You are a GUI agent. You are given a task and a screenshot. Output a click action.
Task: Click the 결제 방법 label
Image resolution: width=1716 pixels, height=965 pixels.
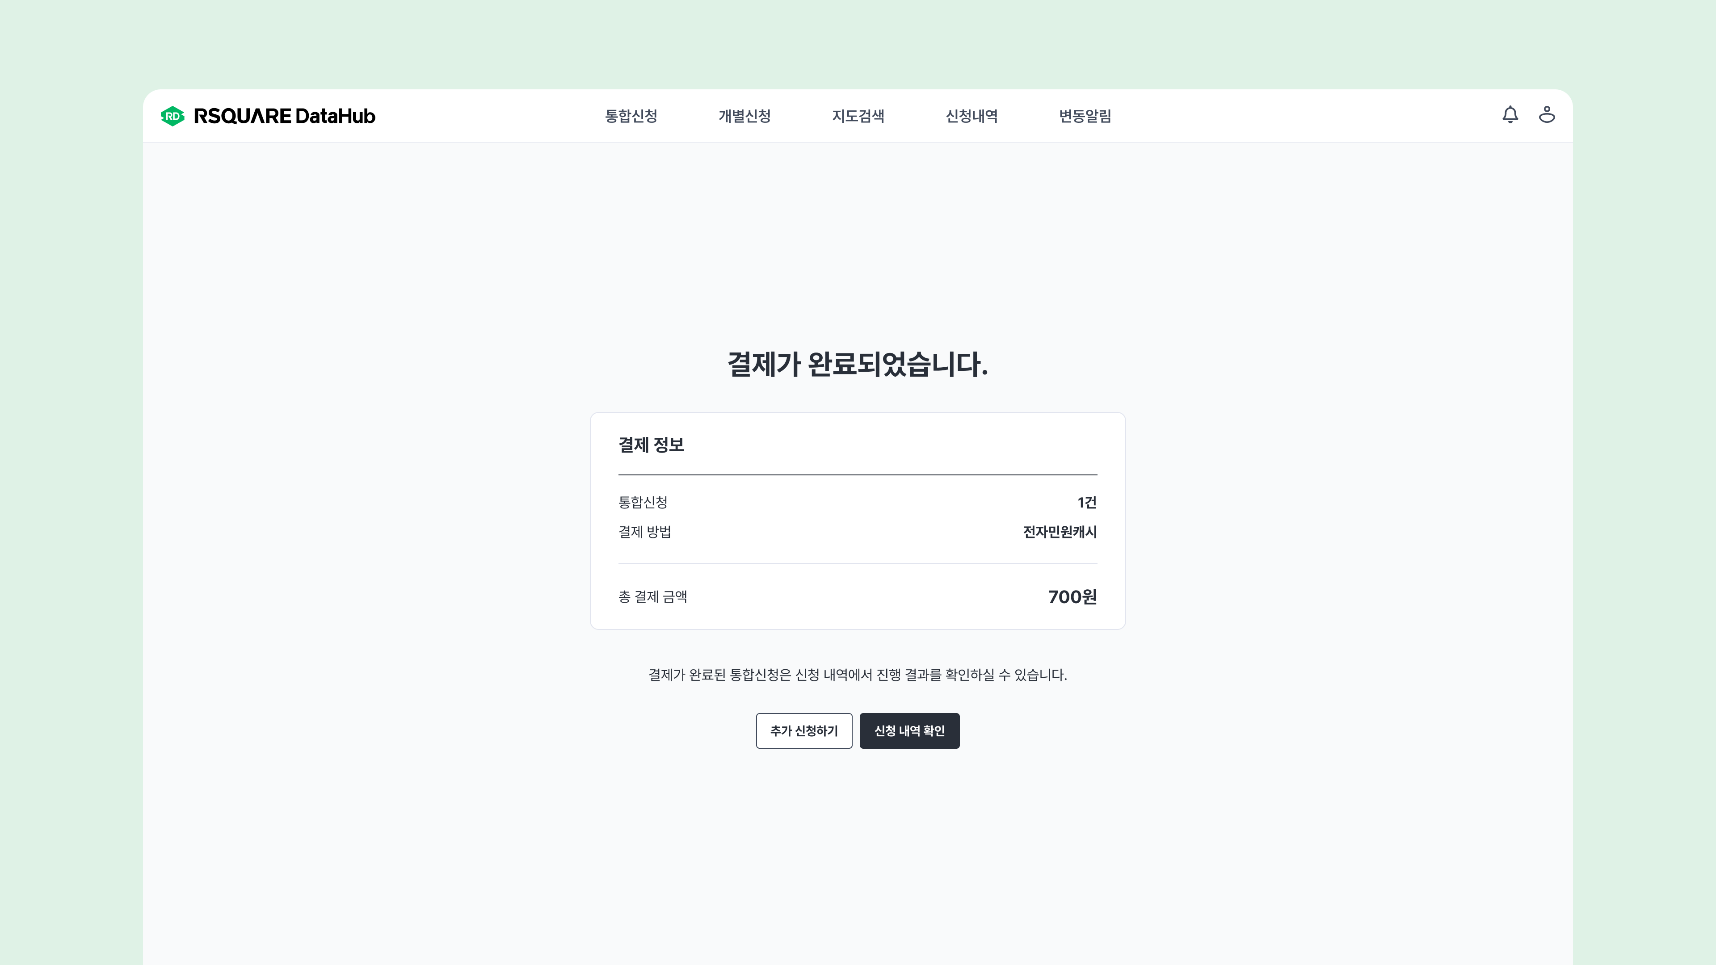[645, 532]
